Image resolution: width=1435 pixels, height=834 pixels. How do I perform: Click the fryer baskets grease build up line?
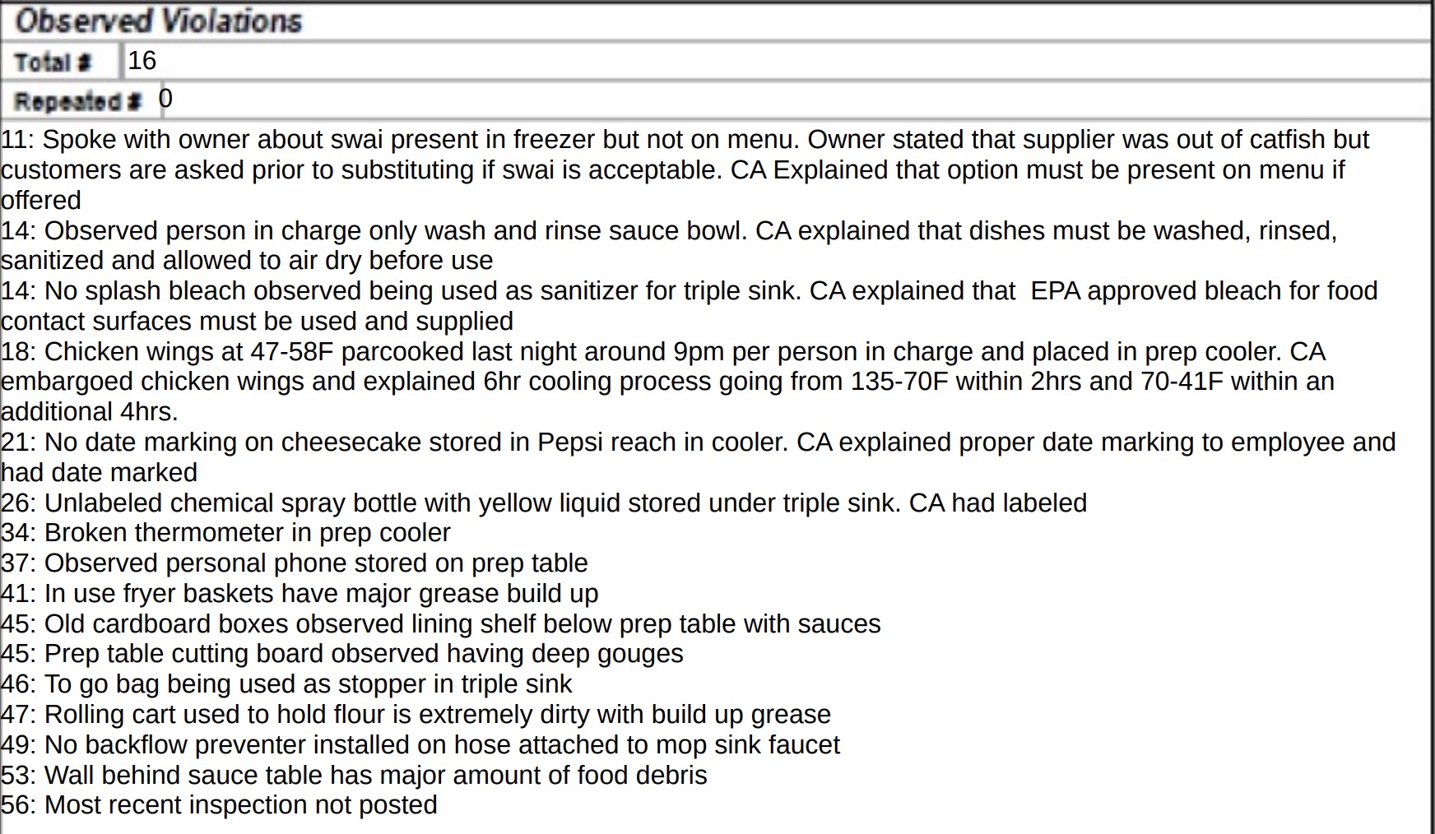(x=300, y=594)
